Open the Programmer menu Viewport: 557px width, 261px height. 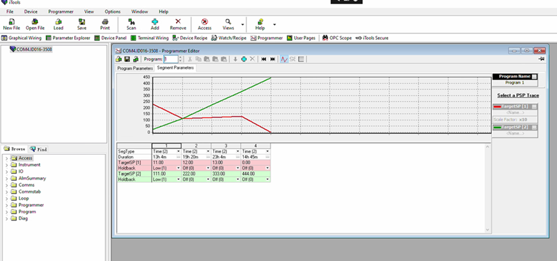pos(61,12)
